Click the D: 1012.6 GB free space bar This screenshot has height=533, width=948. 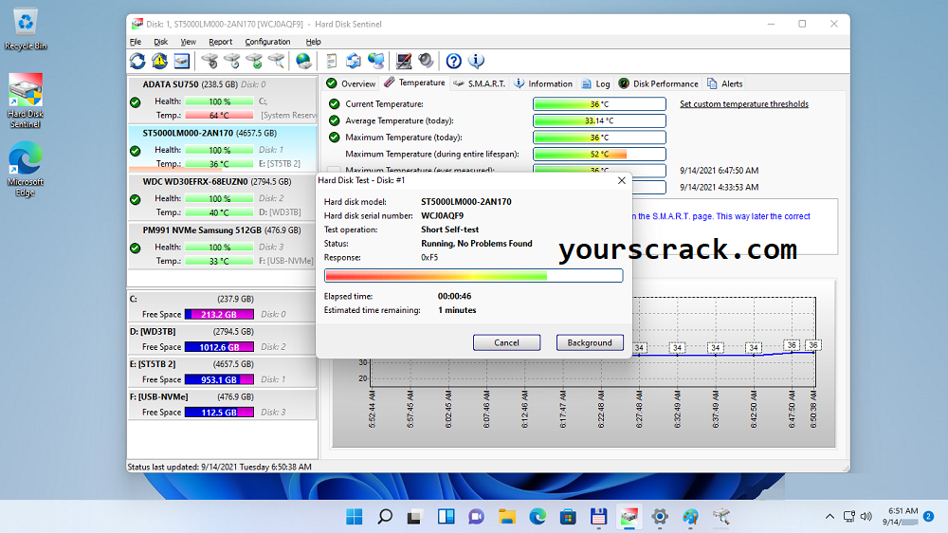click(x=219, y=347)
